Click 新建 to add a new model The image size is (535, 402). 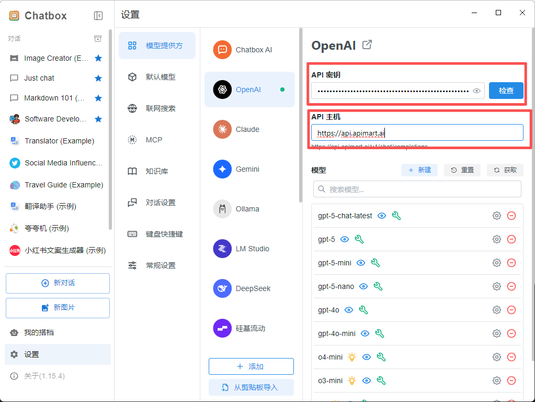(x=419, y=170)
